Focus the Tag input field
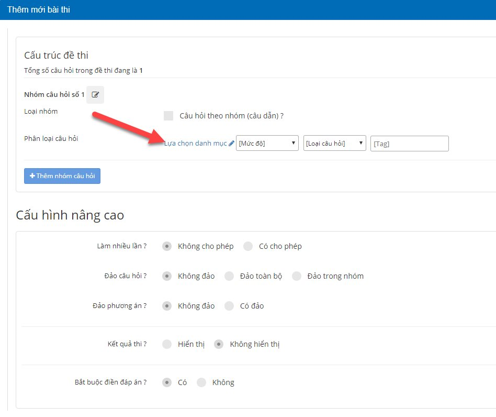Viewport: 496px width, 417px height. click(x=409, y=144)
